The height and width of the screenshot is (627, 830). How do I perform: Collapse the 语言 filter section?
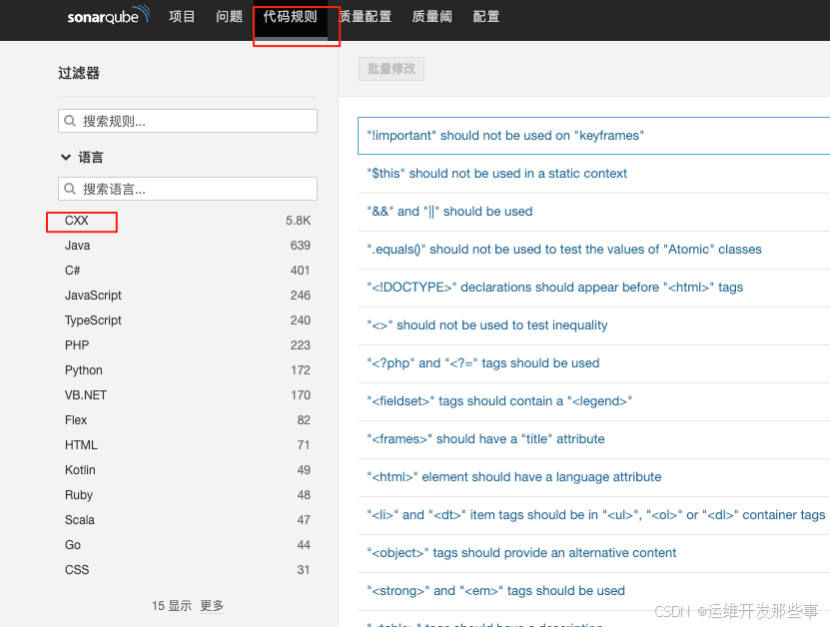pyautogui.click(x=82, y=157)
